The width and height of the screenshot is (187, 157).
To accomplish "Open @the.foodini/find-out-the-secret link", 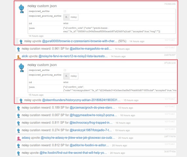I will click(x=73, y=153).
